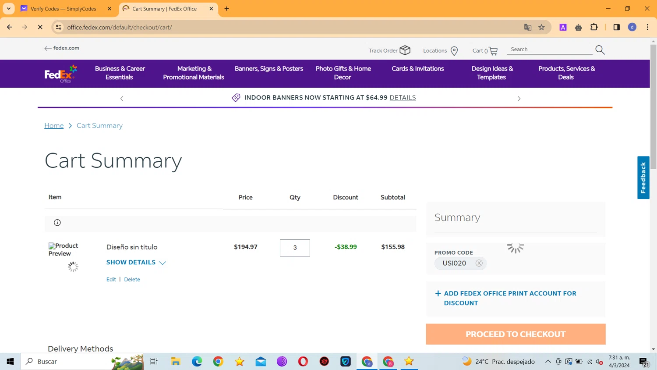Show hidden system tray icons

pyautogui.click(x=548, y=362)
